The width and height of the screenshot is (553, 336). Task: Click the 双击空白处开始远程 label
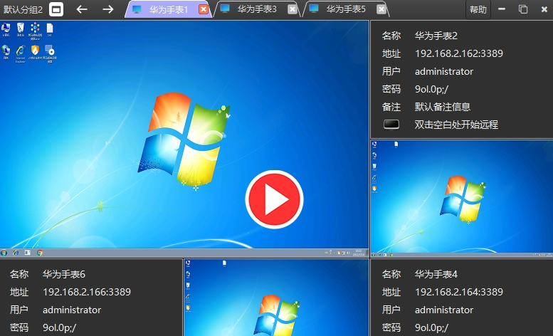click(456, 125)
